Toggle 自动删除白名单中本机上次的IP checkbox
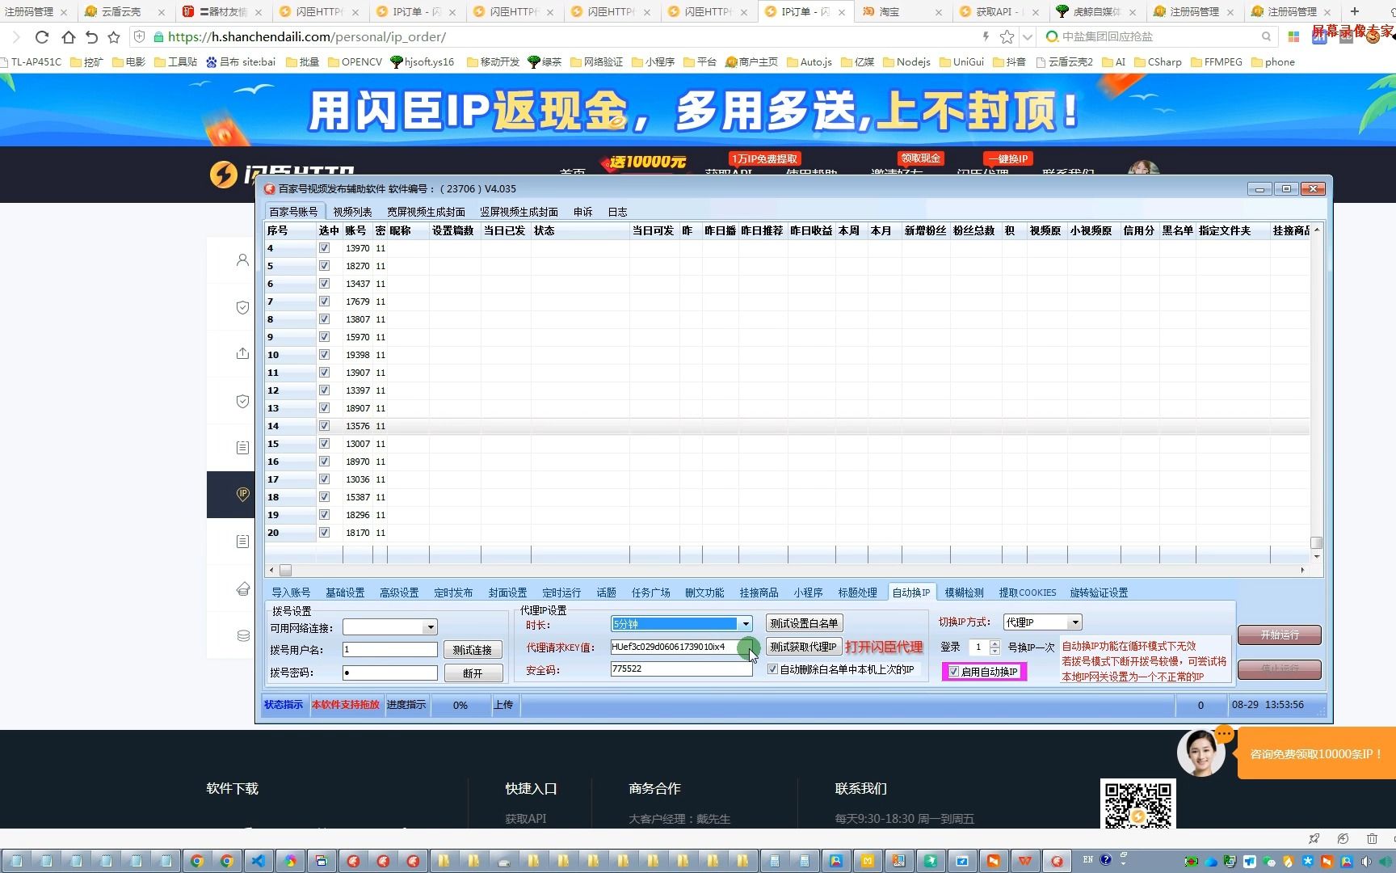Image resolution: width=1396 pixels, height=873 pixels. point(772,669)
